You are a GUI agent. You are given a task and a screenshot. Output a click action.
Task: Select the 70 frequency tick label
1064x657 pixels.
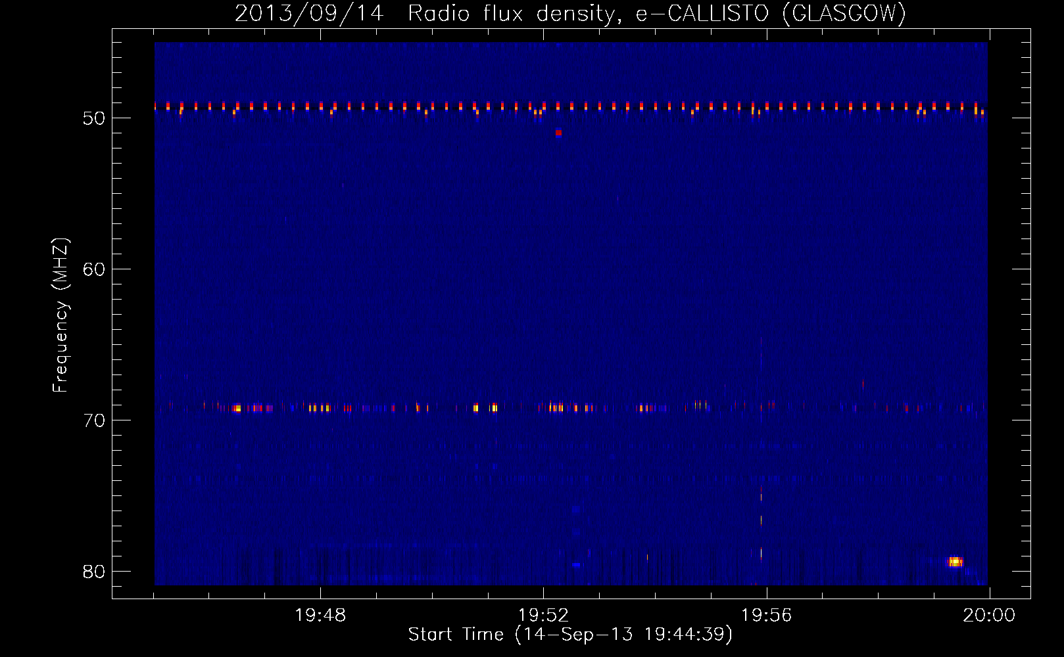click(94, 420)
